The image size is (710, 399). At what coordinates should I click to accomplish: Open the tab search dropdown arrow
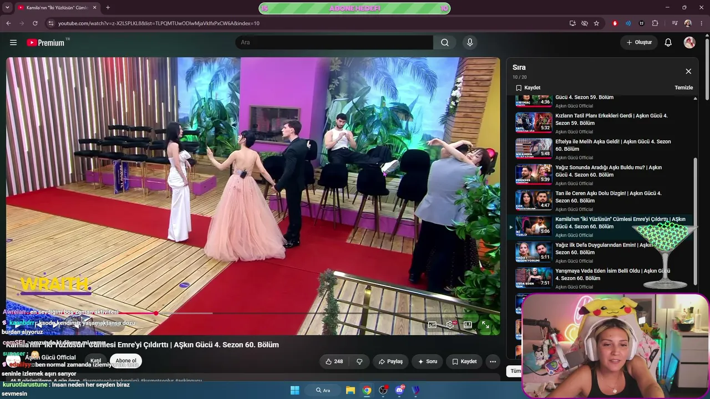(7, 8)
